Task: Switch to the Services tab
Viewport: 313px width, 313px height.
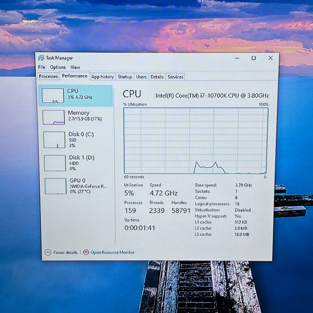Action: tap(175, 77)
